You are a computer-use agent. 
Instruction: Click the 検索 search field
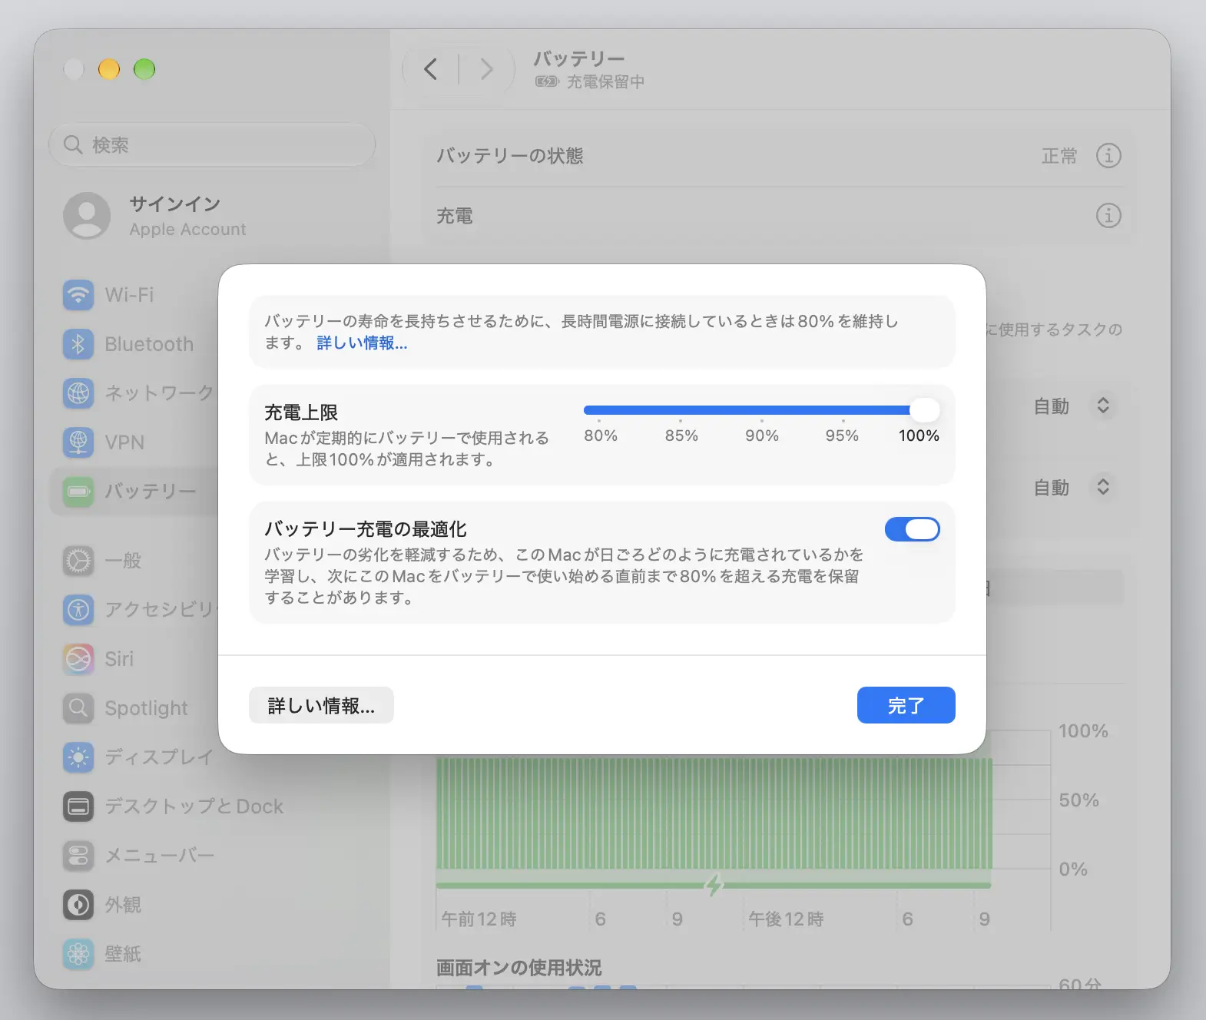click(x=212, y=144)
